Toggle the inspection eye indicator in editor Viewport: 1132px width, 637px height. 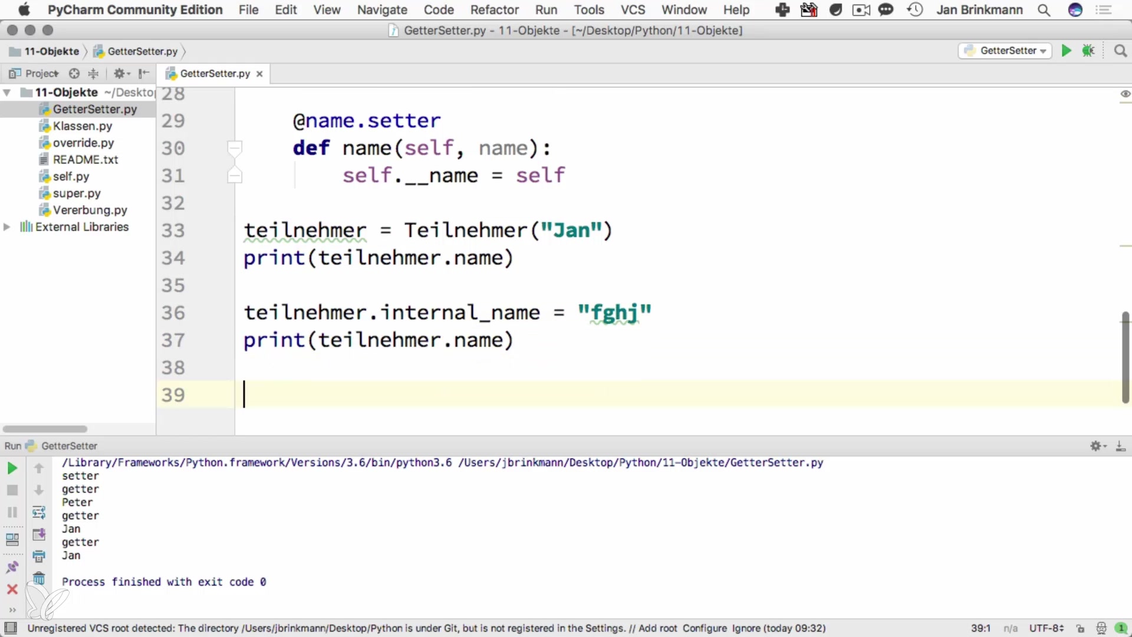1125,94
